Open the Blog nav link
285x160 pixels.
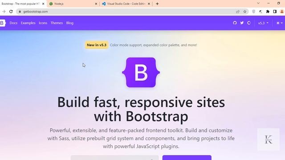[x=70, y=23]
